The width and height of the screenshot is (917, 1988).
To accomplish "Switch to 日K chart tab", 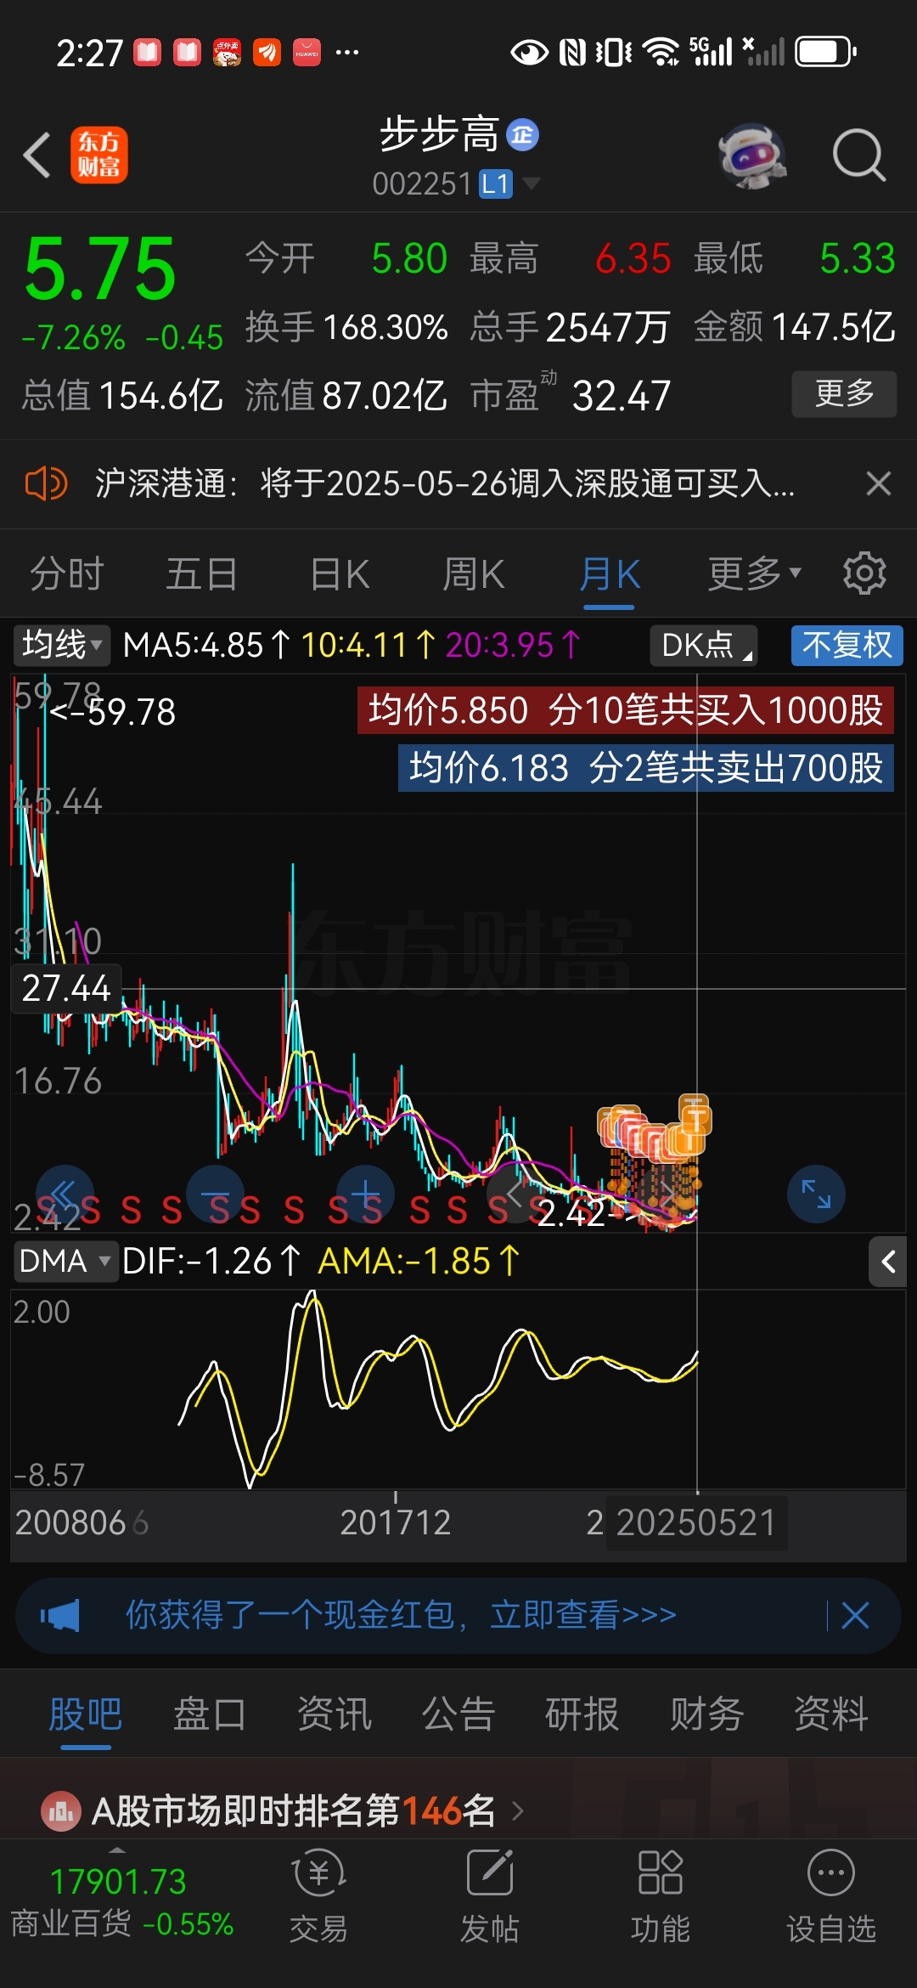I will pyautogui.click(x=340, y=573).
